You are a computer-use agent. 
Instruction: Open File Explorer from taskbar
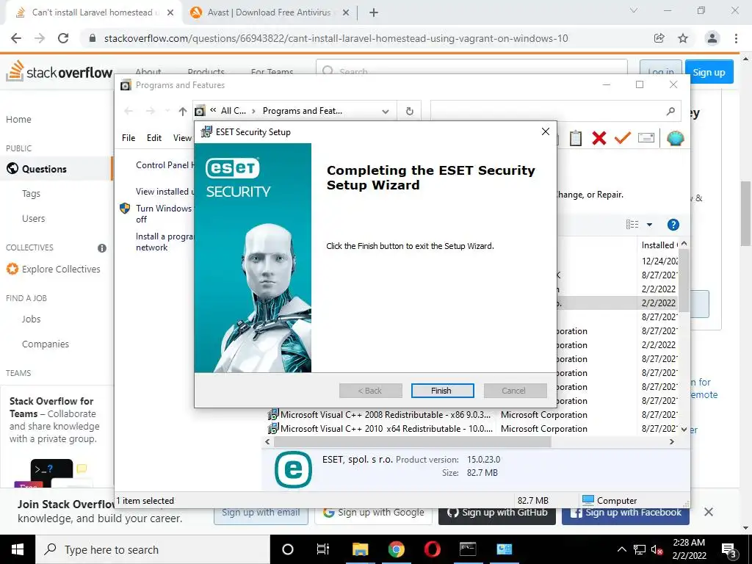coord(360,549)
